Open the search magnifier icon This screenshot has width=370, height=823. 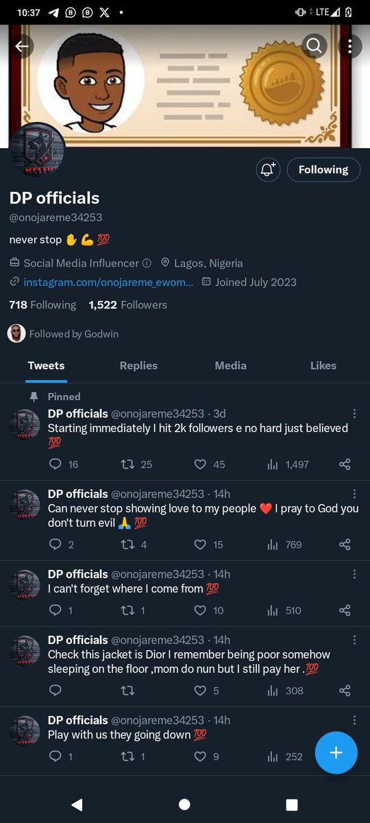[x=314, y=46]
